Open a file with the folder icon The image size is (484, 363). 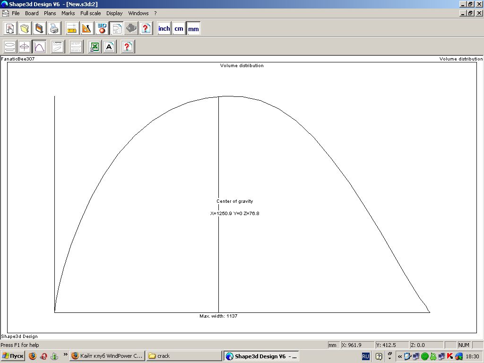[25, 29]
